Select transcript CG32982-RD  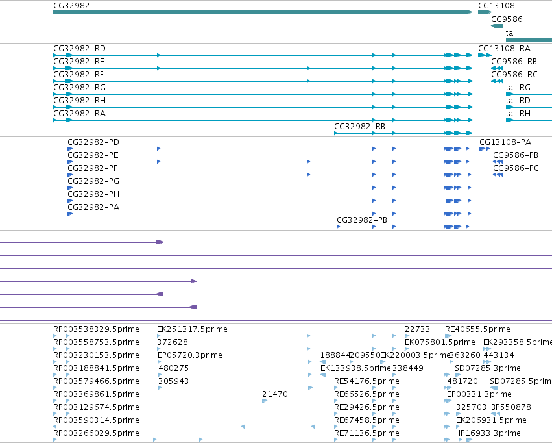pos(263,55)
